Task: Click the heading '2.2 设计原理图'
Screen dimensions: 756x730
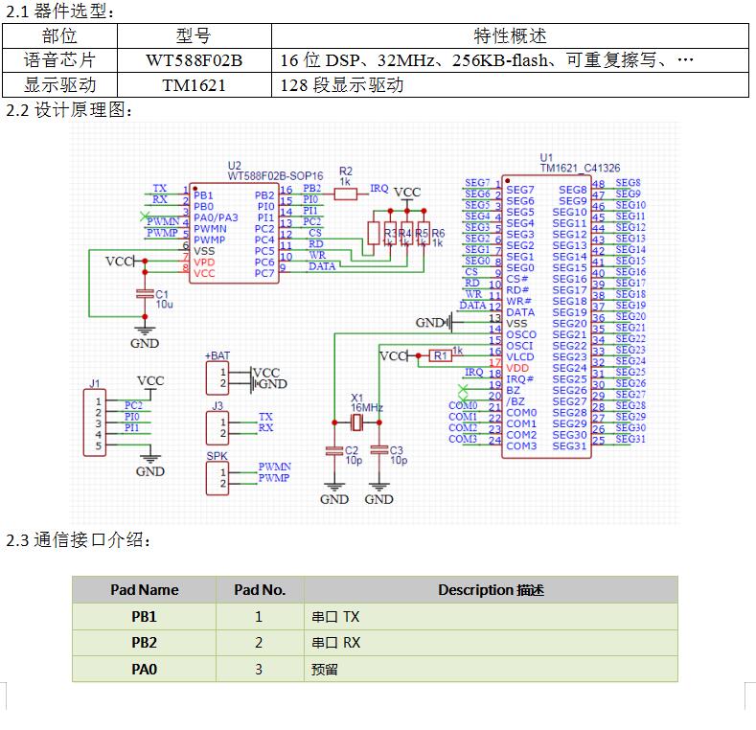Action: [x=68, y=110]
